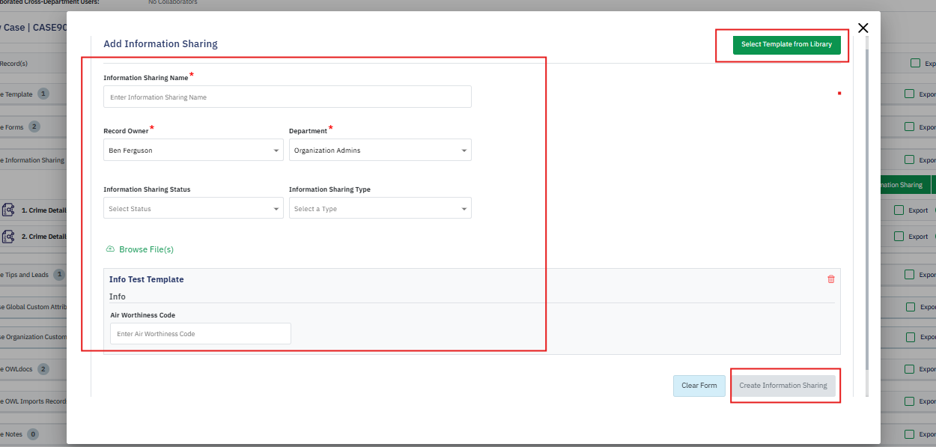936x447 pixels.
Task: Click the cloud upload icon beside Browse File(s)
Action: pyautogui.click(x=110, y=249)
